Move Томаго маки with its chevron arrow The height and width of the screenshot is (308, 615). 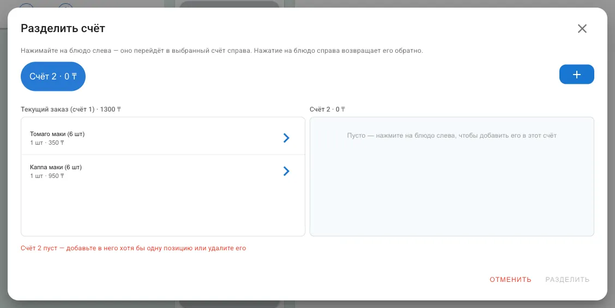coord(286,138)
